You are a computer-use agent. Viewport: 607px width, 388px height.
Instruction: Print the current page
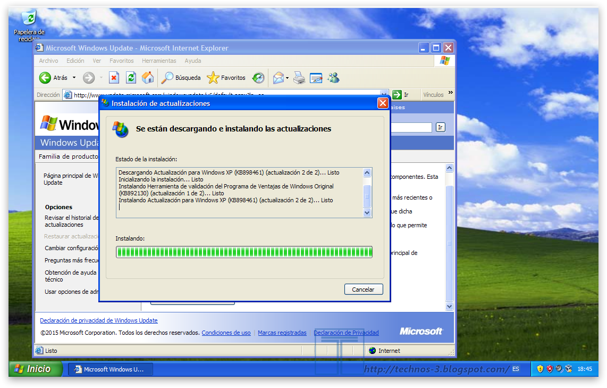coord(298,78)
